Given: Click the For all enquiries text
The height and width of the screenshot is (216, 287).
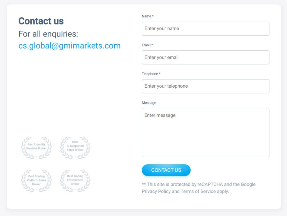Looking at the screenshot, I should (48, 34).
